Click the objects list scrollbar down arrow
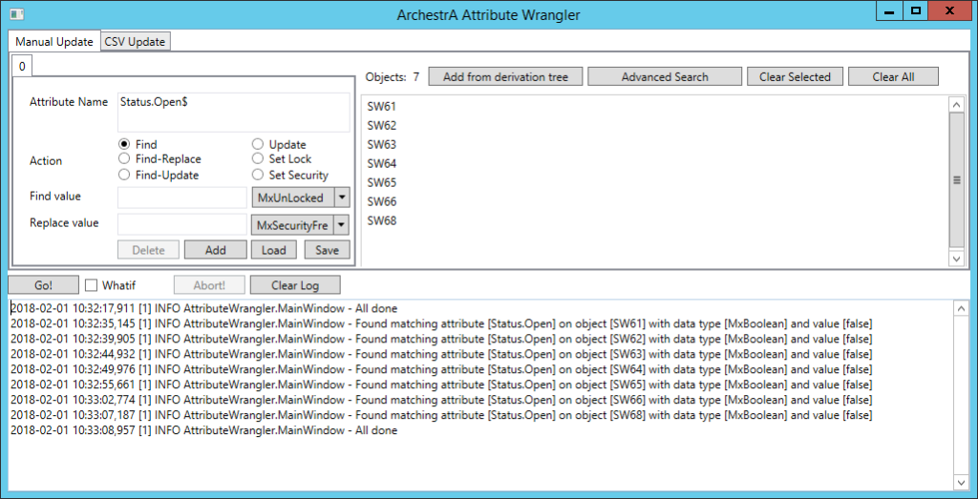This screenshot has width=978, height=499. [x=956, y=258]
